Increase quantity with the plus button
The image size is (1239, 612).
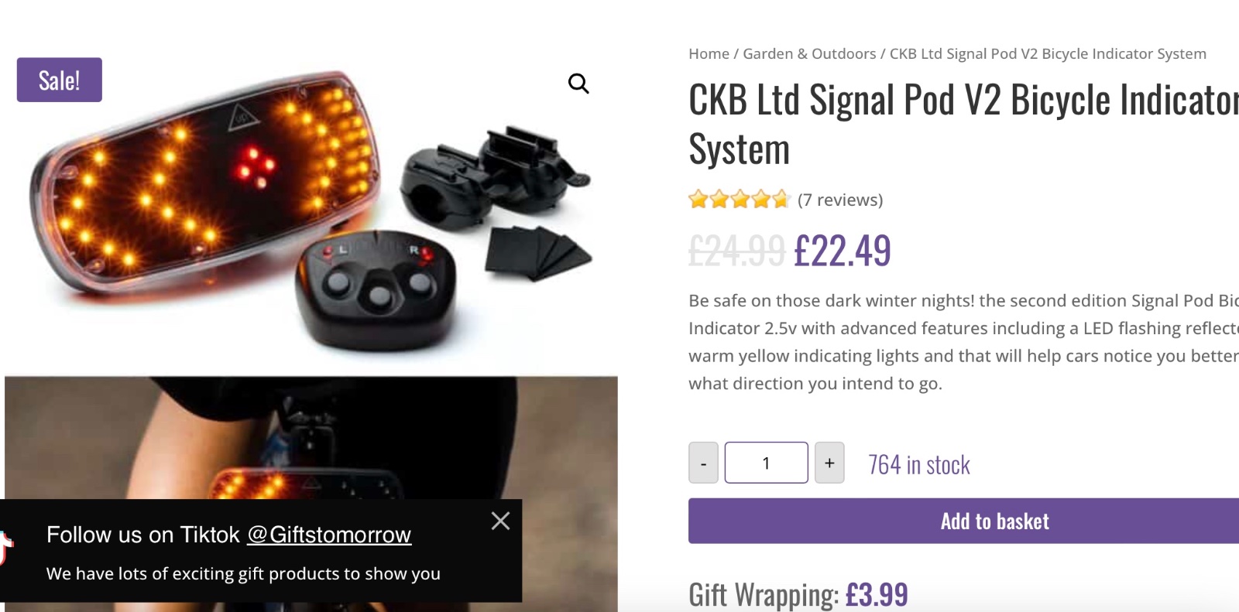[829, 463]
